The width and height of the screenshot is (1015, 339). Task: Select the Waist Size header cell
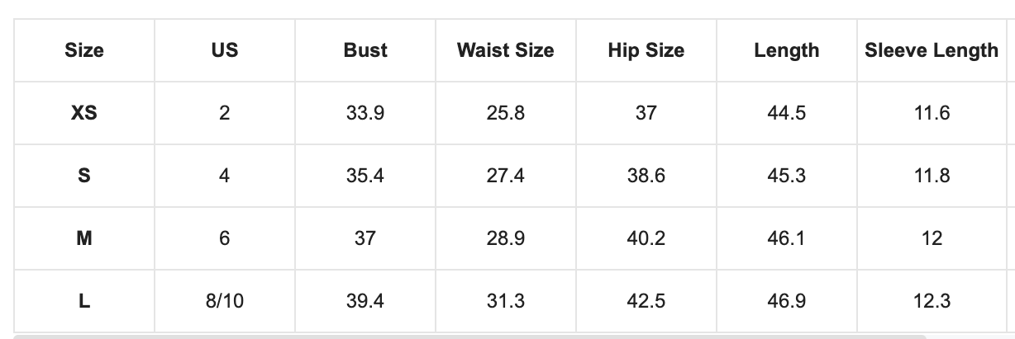(x=506, y=50)
